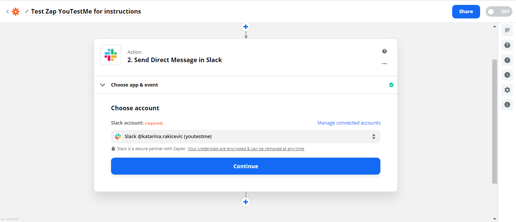Open the info icon in right sidebar
516x222 pixels.
coord(507,105)
